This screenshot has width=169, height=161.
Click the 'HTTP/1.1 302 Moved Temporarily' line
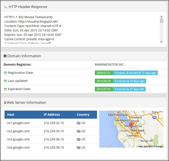click(28, 17)
